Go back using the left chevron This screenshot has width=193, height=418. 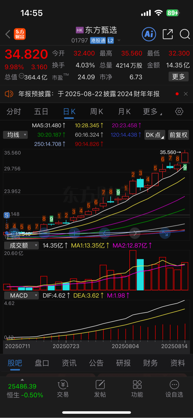[8, 34]
